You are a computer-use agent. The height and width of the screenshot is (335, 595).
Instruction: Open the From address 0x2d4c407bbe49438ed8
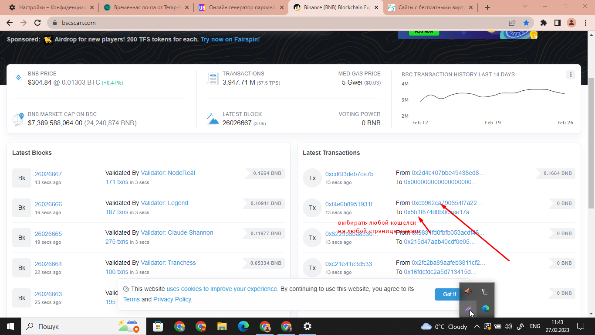point(448,173)
